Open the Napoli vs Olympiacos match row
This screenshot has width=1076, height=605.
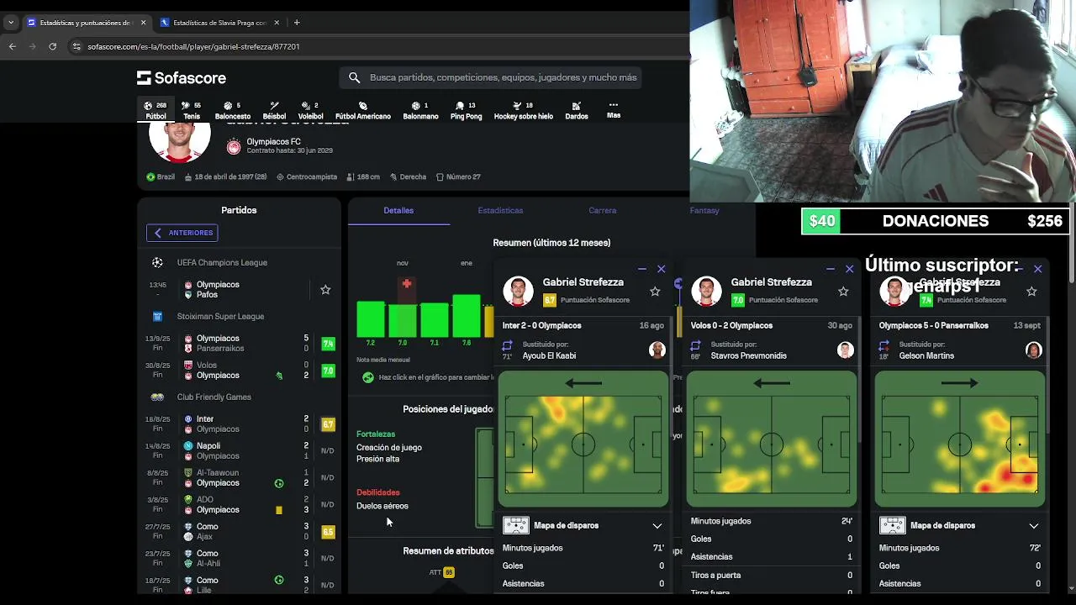[x=240, y=450]
